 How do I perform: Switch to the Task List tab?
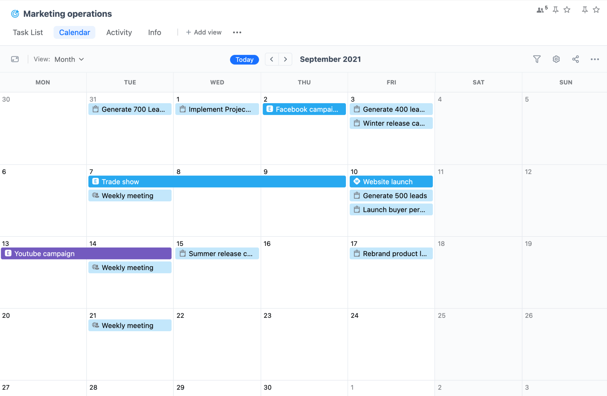[28, 32]
